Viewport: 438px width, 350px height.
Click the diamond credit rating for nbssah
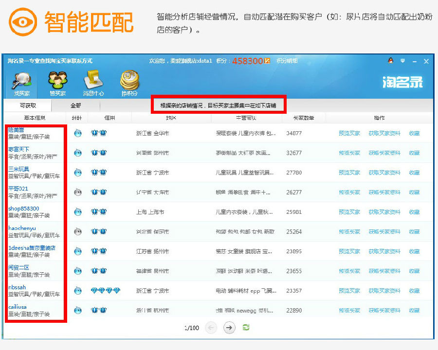click(105, 291)
